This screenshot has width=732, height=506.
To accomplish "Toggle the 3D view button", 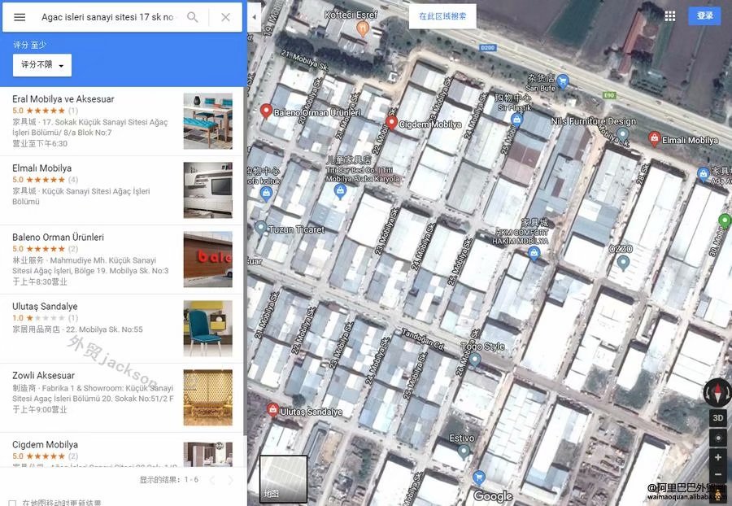I will [718, 418].
